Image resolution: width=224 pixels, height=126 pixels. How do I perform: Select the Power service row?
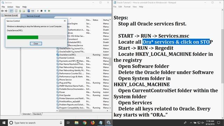click(x=83, y=92)
